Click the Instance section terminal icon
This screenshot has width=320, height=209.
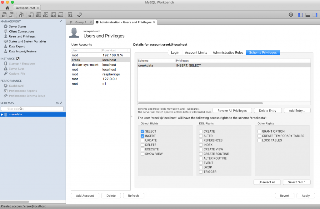[x=18, y=59]
